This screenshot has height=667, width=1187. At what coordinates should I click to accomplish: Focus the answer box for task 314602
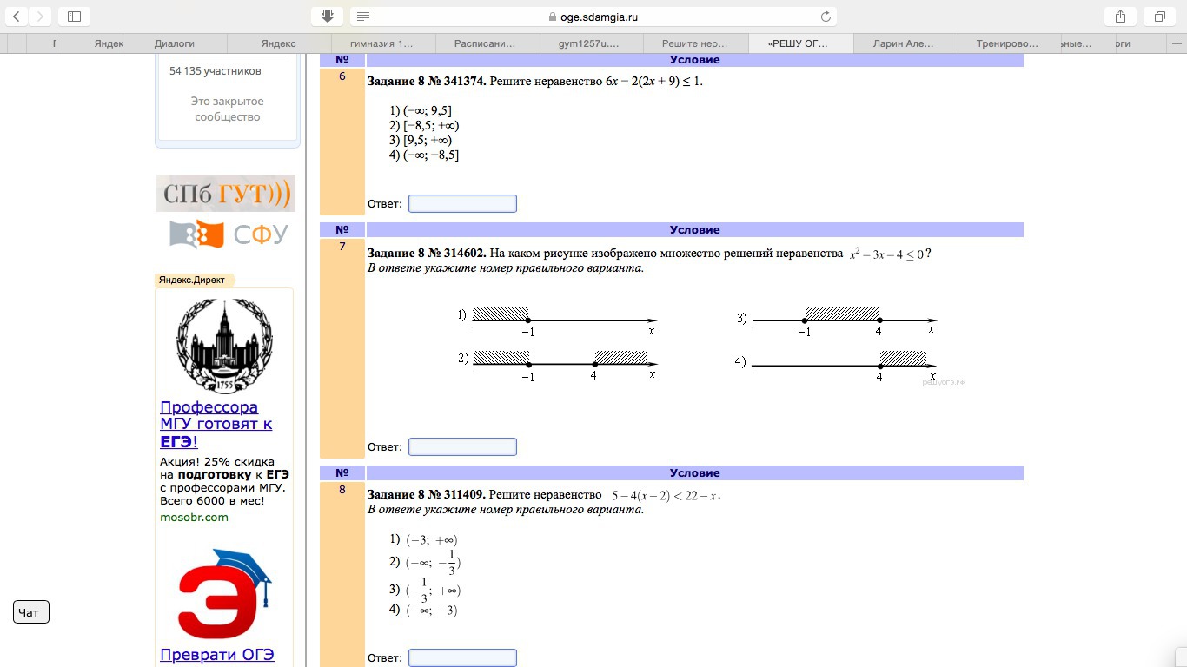click(462, 447)
